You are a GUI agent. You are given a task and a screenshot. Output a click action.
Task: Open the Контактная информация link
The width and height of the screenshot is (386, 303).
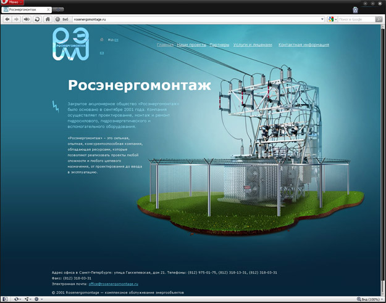point(303,45)
